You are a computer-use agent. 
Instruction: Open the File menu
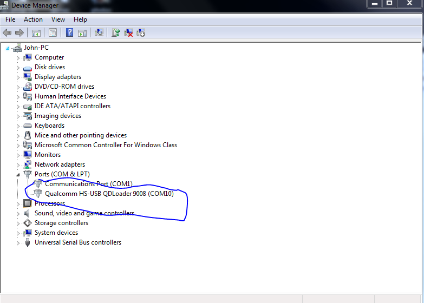(x=10, y=19)
